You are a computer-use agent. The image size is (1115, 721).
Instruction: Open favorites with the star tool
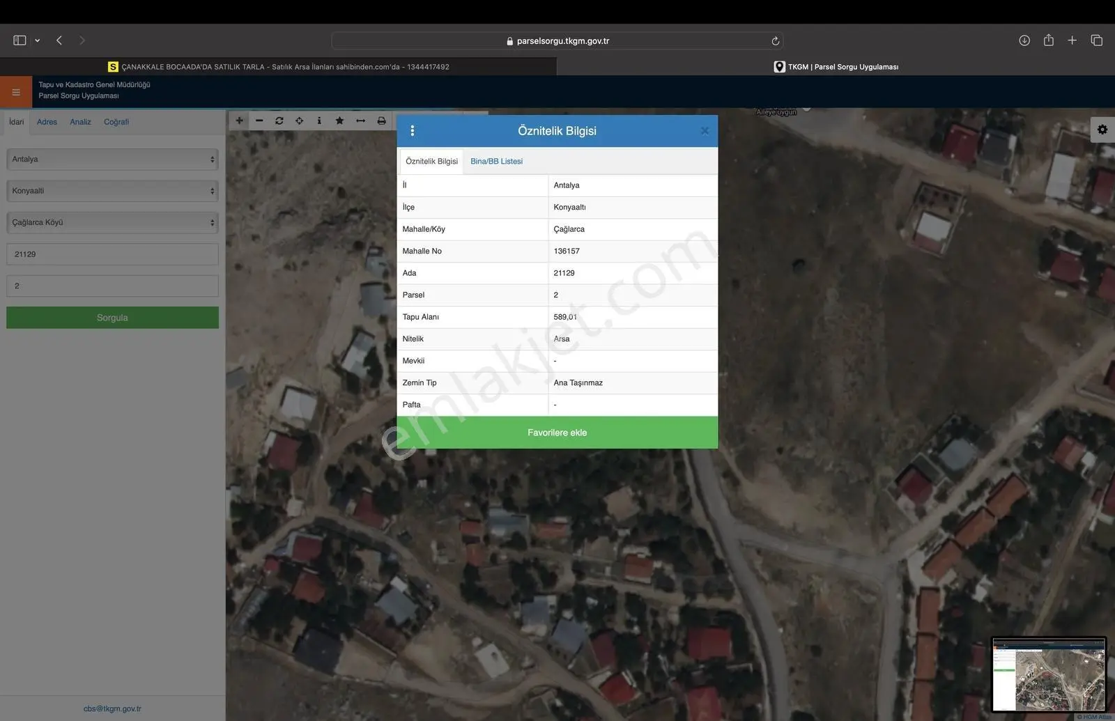[x=339, y=121]
